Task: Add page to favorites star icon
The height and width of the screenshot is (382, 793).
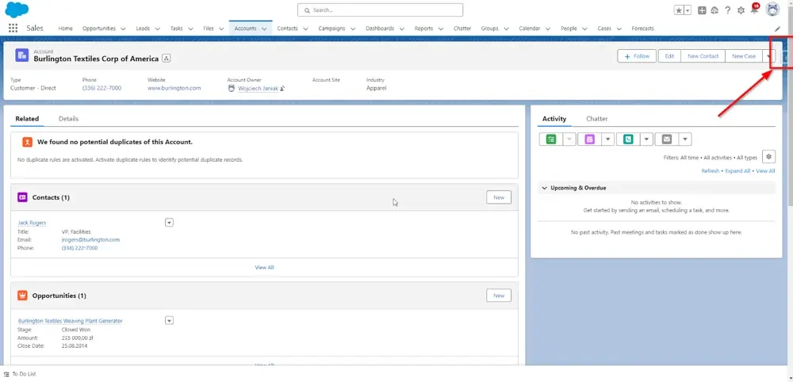Action: 680,10
